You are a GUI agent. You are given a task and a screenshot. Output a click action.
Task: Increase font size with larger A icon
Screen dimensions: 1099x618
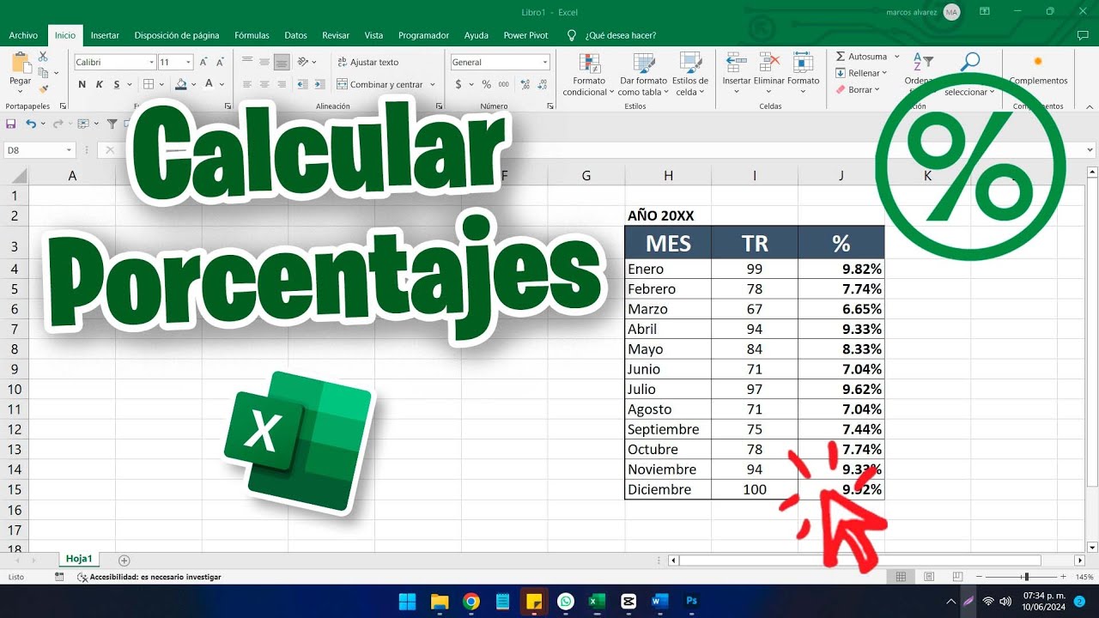click(204, 62)
